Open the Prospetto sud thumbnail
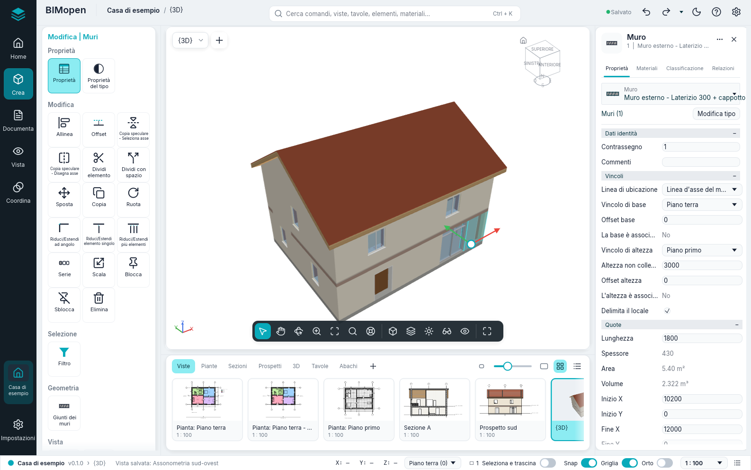 point(510,410)
